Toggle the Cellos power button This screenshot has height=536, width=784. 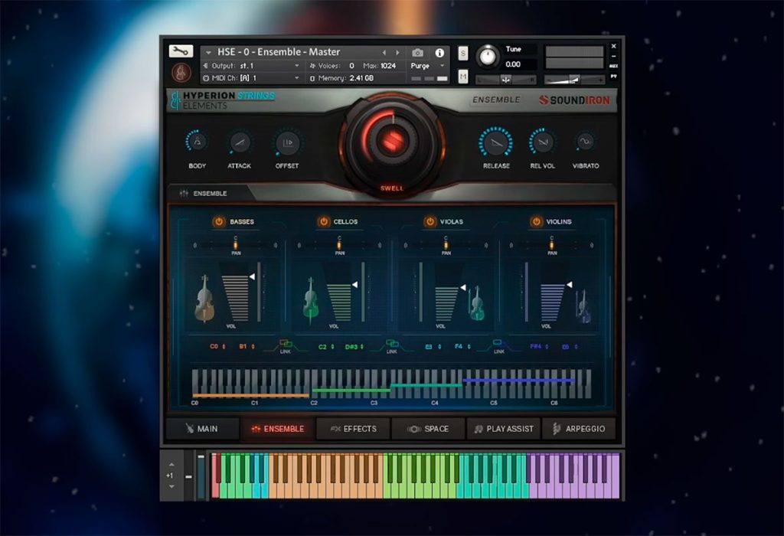(324, 221)
